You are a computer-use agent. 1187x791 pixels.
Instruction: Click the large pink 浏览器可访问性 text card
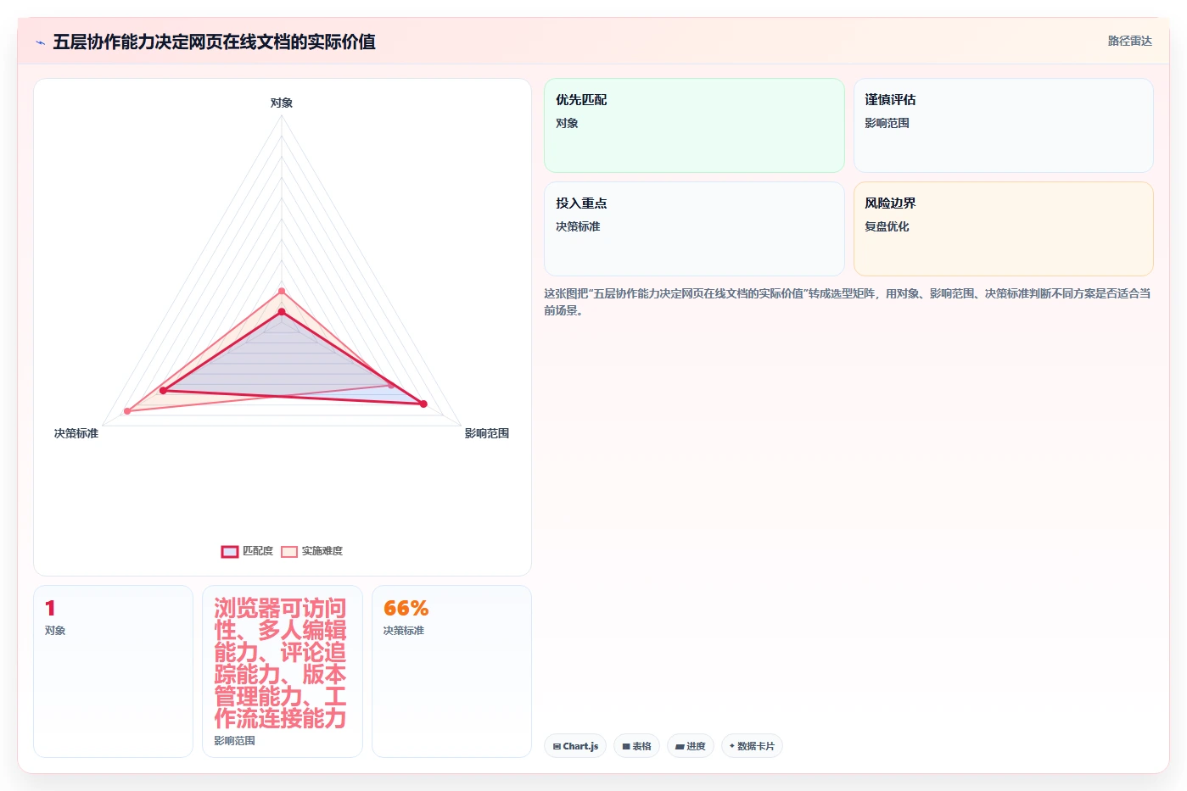[283, 671]
